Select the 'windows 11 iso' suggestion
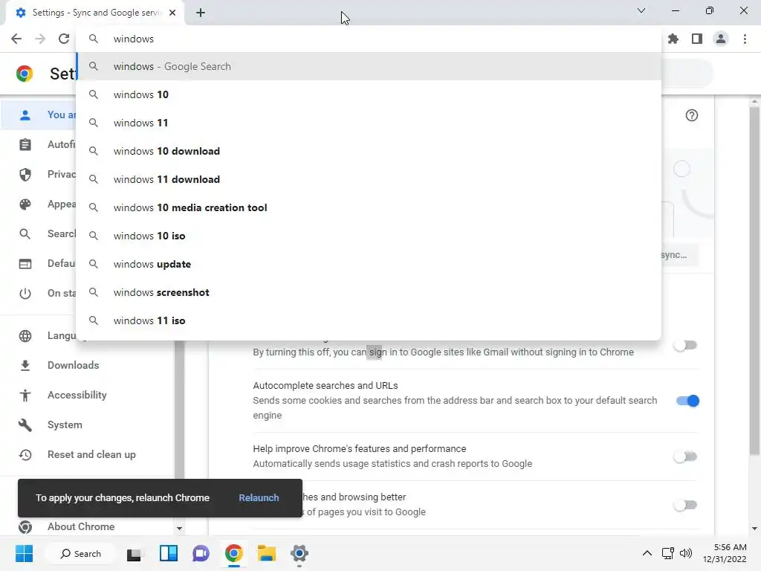This screenshot has width=761, height=571. 369,320
